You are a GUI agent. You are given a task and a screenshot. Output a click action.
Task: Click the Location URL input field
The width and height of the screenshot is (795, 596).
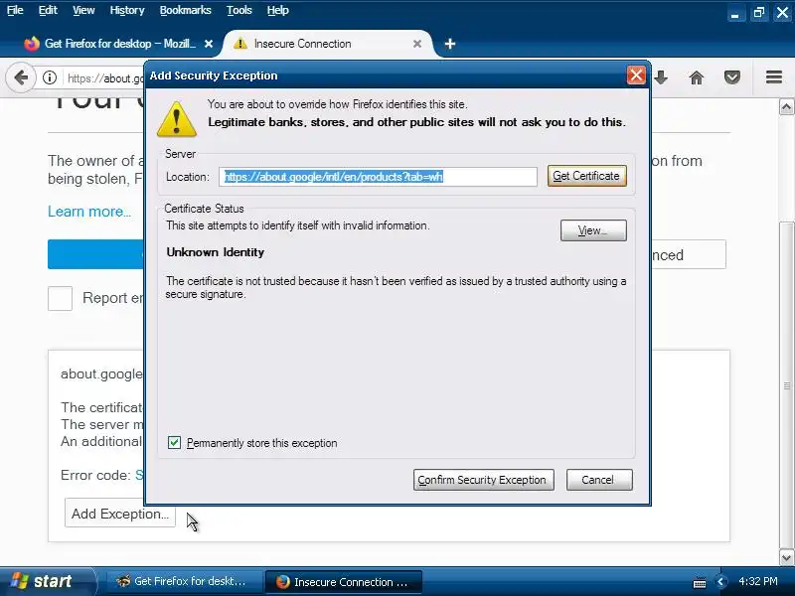pos(378,177)
